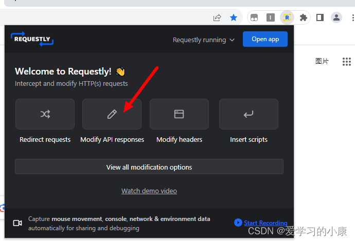355x241 pixels.
Task: Click the blue play icon beside Start Recording
Action: click(x=238, y=223)
